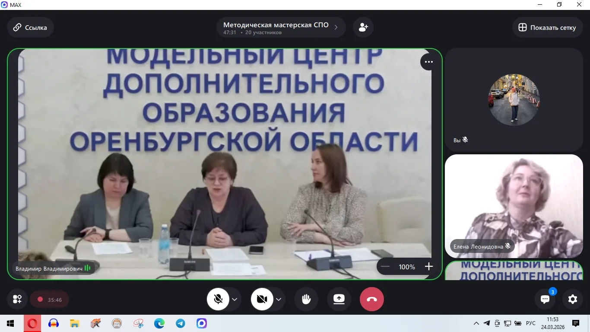The width and height of the screenshot is (590, 332).
Task: Click the 100% zoom level value
Action: coord(407,267)
